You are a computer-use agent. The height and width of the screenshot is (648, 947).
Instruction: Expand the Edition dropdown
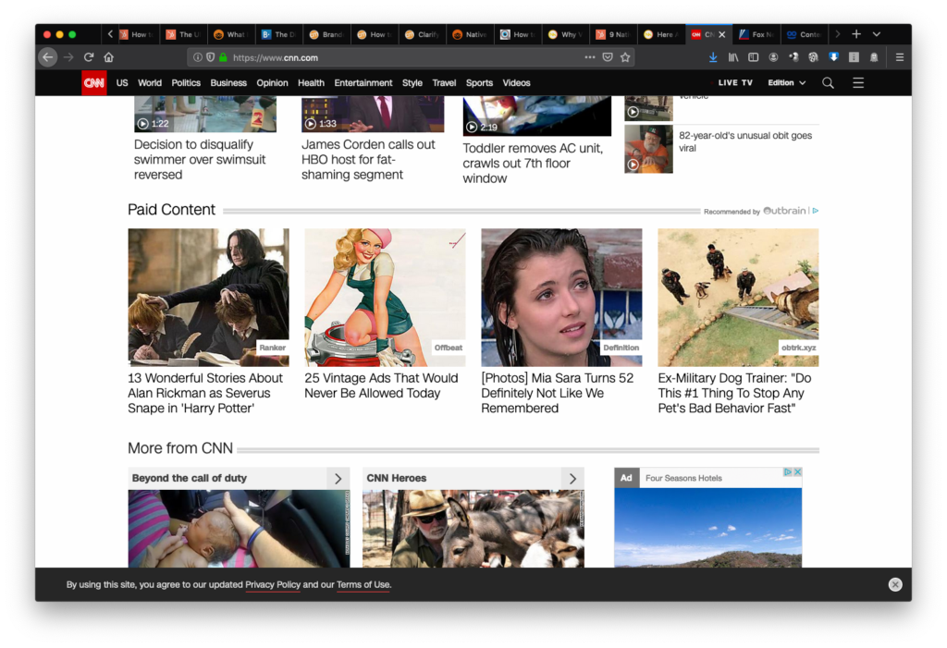click(786, 83)
